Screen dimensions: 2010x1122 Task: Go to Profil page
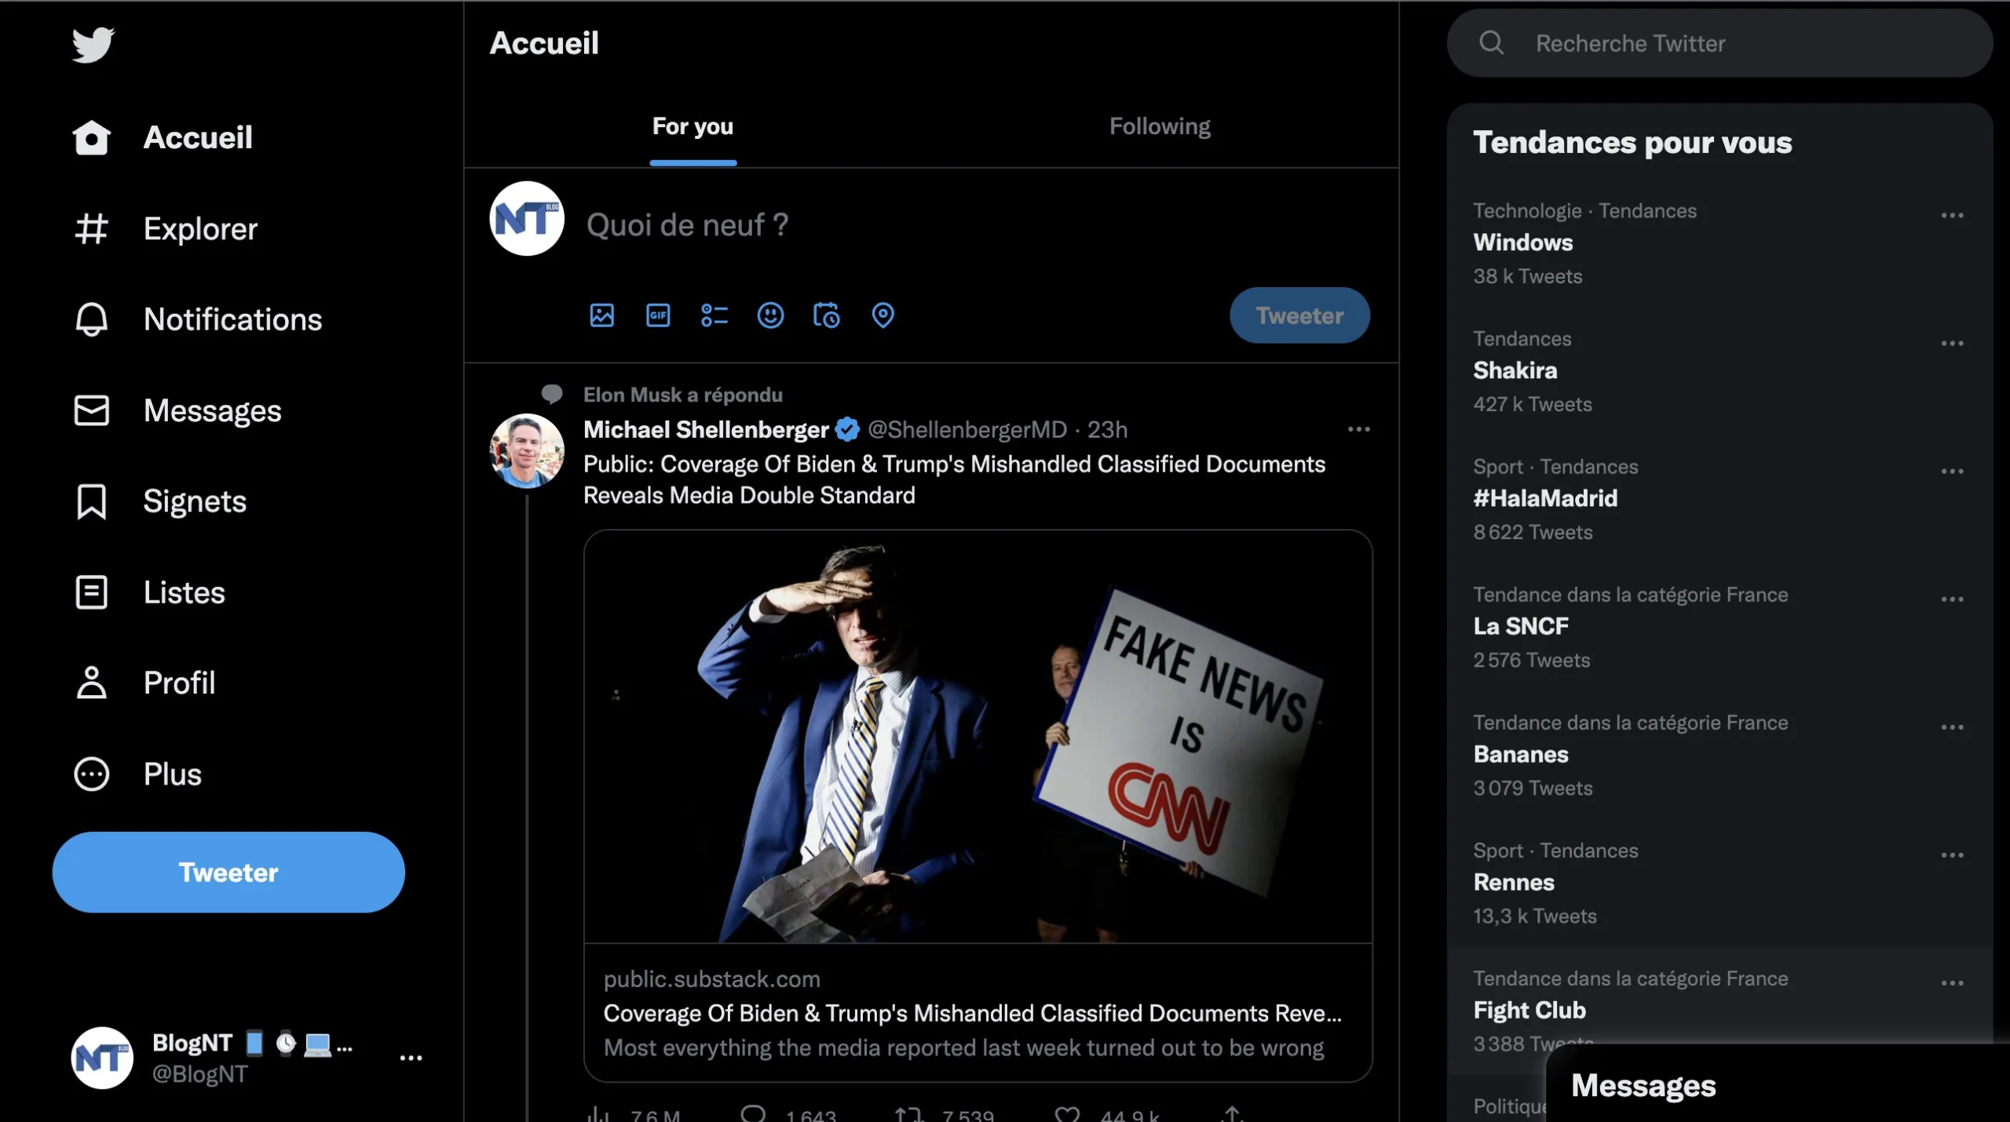point(144,683)
